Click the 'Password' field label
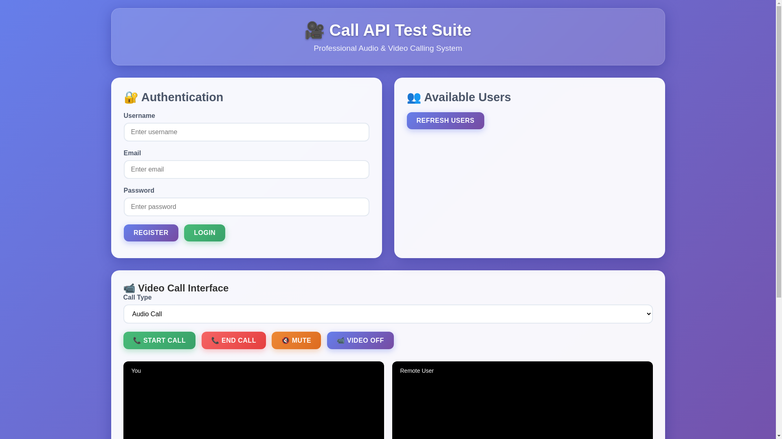 (139, 191)
